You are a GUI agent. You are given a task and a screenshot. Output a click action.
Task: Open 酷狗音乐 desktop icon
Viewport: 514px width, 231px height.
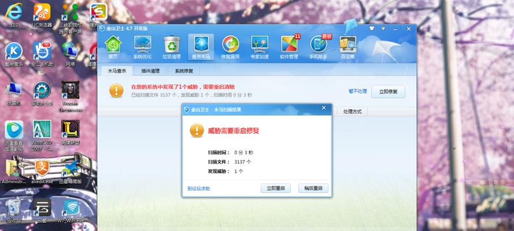[14, 54]
